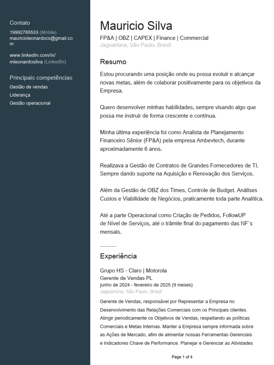Click the Contato section heading
Image resolution: width=274 pixels, height=365 pixels.
[x=20, y=23]
